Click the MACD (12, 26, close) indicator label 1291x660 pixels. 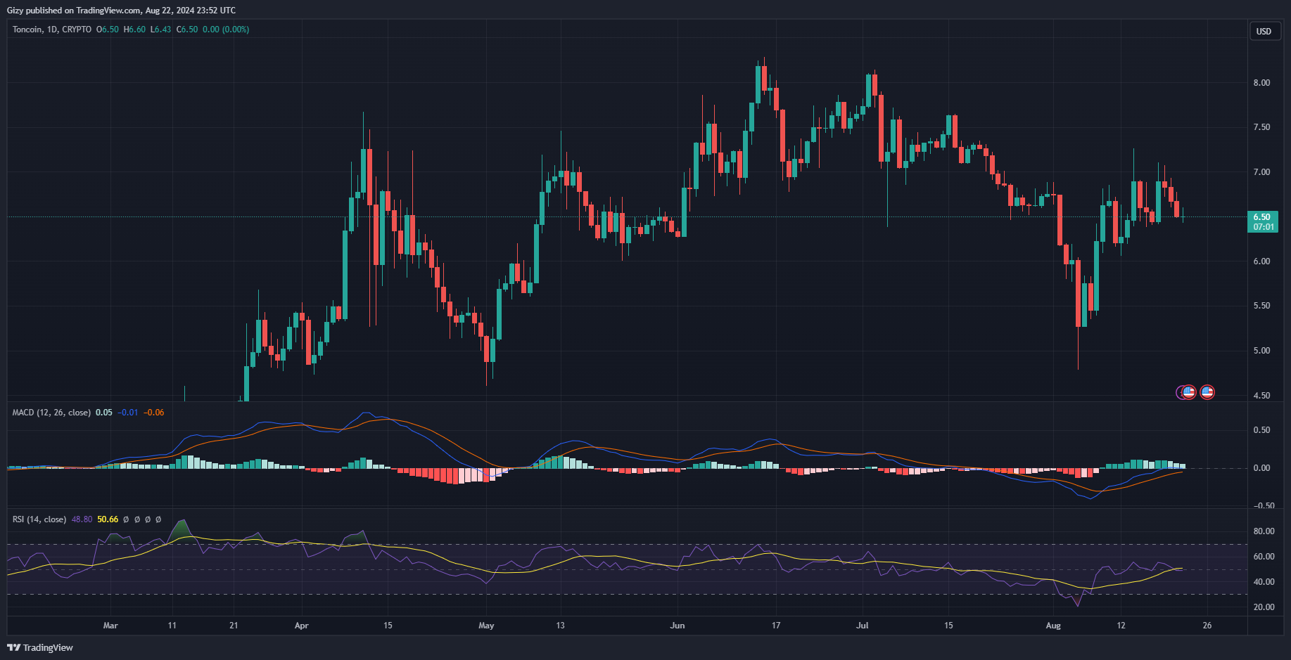coord(51,413)
